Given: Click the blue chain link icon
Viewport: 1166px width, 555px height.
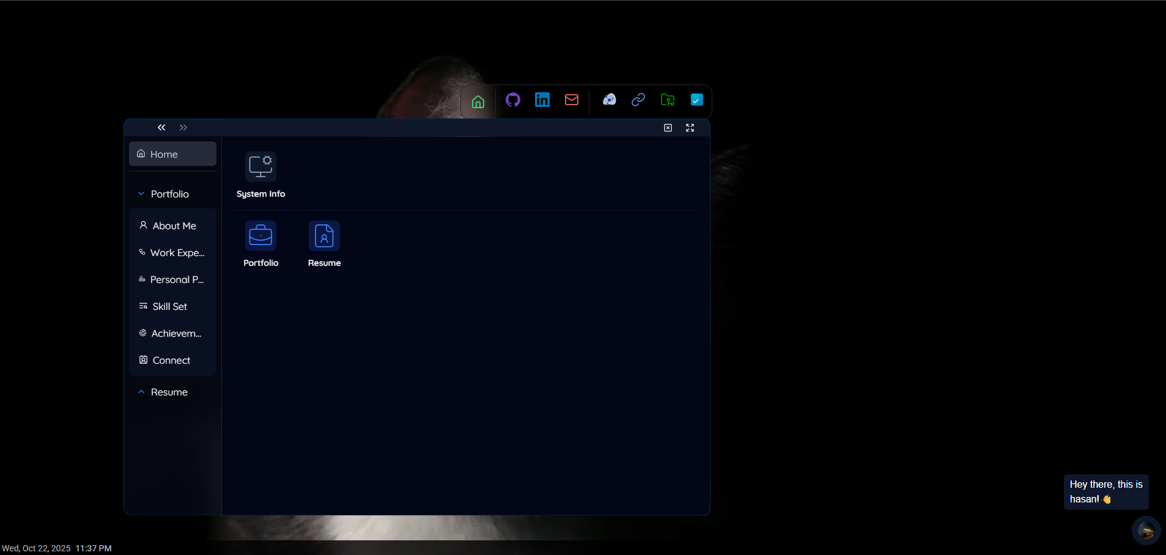Looking at the screenshot, I should click(x=638, y=100).
